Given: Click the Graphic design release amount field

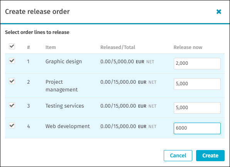Looking at the screenshot, I should pos(197,64).
